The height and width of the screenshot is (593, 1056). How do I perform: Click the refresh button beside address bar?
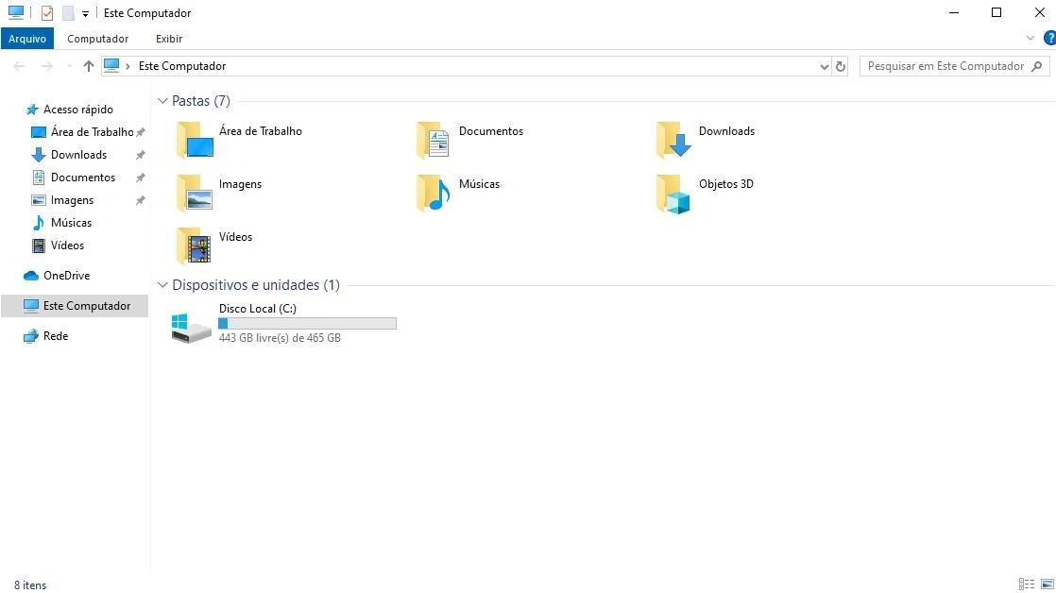[841, 66]
